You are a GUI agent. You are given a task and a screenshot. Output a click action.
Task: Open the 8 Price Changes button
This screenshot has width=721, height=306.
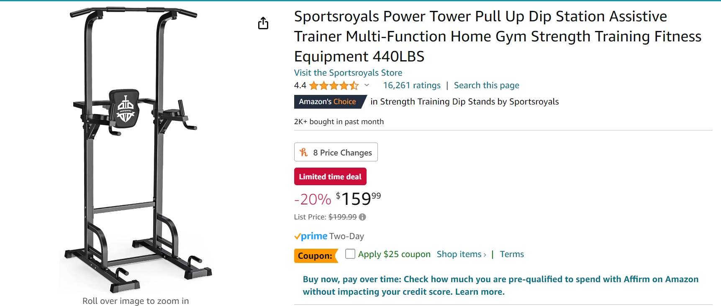tap(336, 152)
